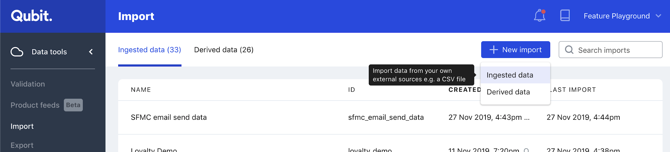Open the Feature Playground account menu
Screen dimensions: 670x152
click(x=622, y=16)
